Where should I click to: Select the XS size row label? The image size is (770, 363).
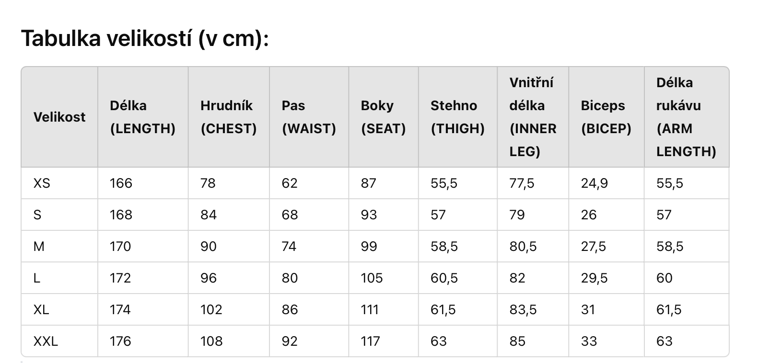42,183
